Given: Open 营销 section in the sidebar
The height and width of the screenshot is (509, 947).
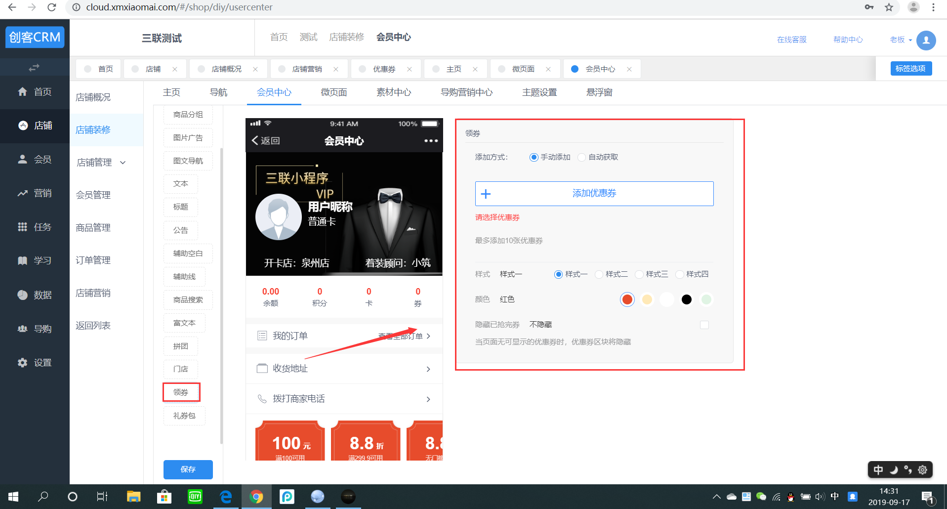Looking at the screenshot, I should 35,193.
